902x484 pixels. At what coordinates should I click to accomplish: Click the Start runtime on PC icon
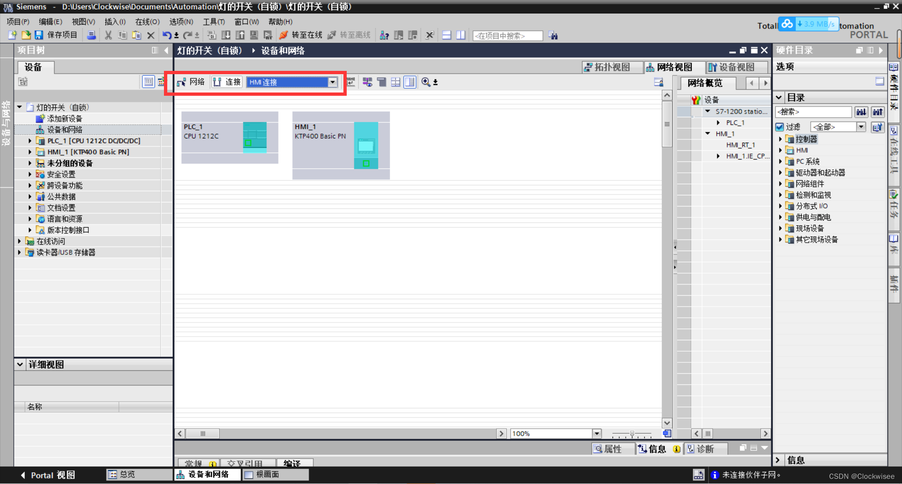tap(268, 35)
